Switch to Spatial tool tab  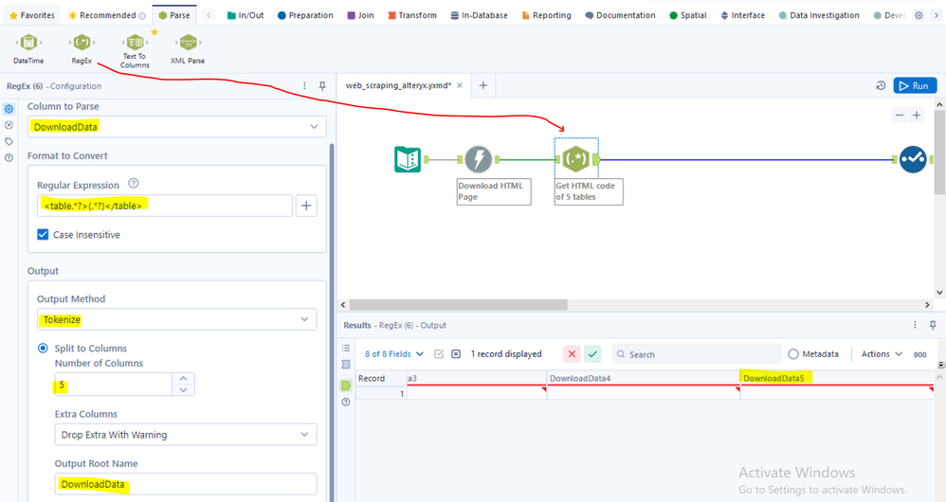pos(688,15)
